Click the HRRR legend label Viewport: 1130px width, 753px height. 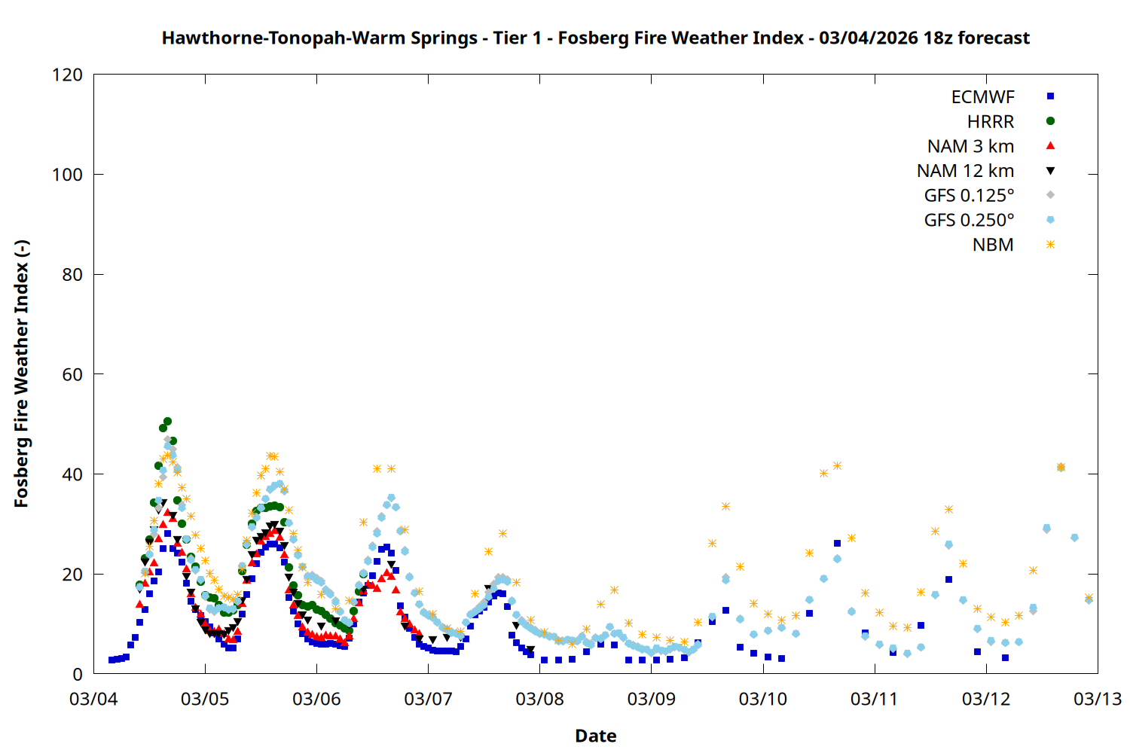click(x=991, y=122)
